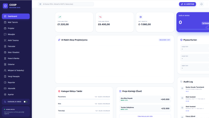Navigate to Faturalar
This screenshot has height=118, width=209.
tap(16, 46)
